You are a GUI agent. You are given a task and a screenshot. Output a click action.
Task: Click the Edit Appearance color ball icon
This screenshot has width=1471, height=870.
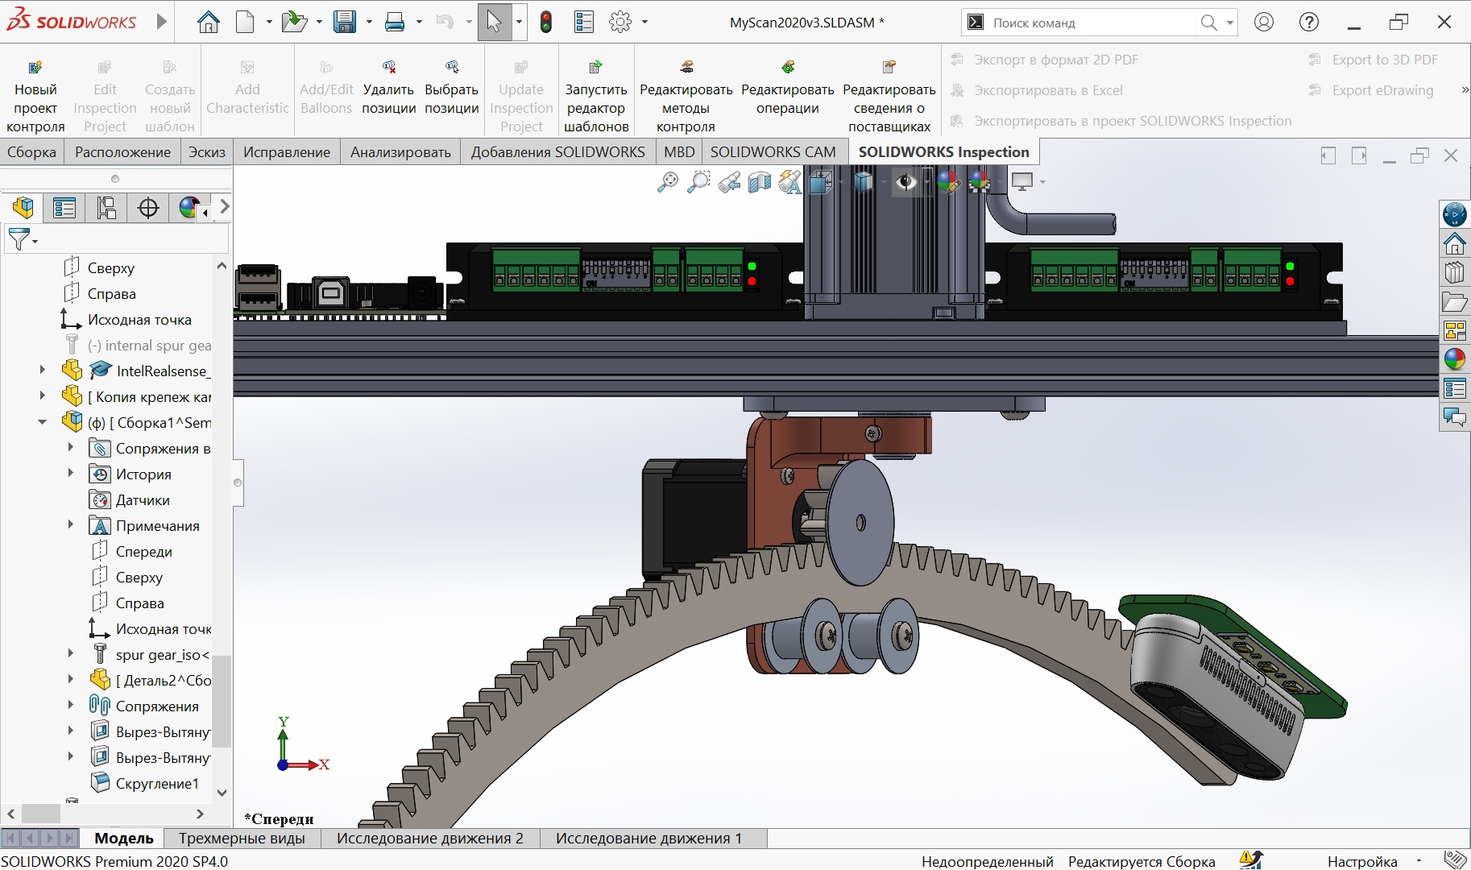click(x=948, y=183)
